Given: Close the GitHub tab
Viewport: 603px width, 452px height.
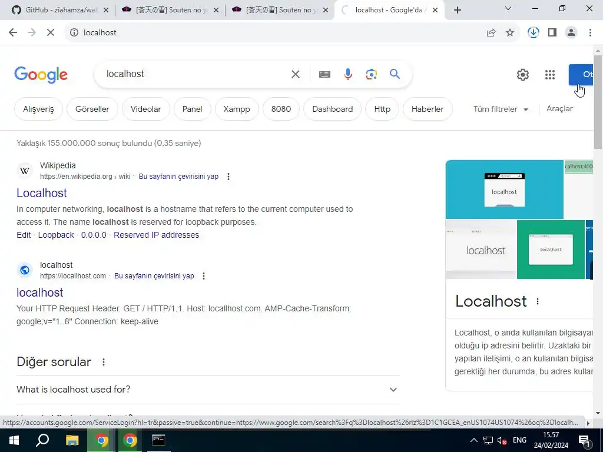Looking at the screenshot, I should (106, 10).
